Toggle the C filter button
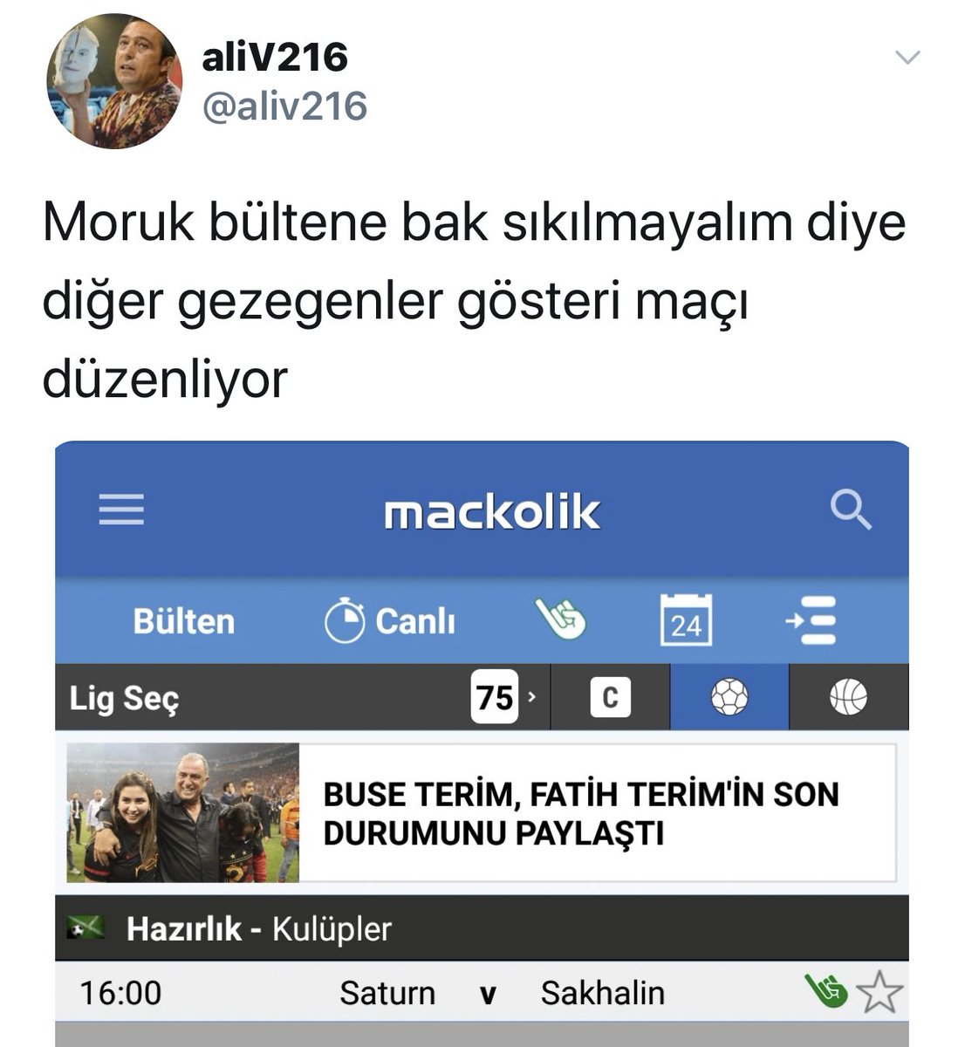Viewport: 965px width, 1047px height. 610,697
